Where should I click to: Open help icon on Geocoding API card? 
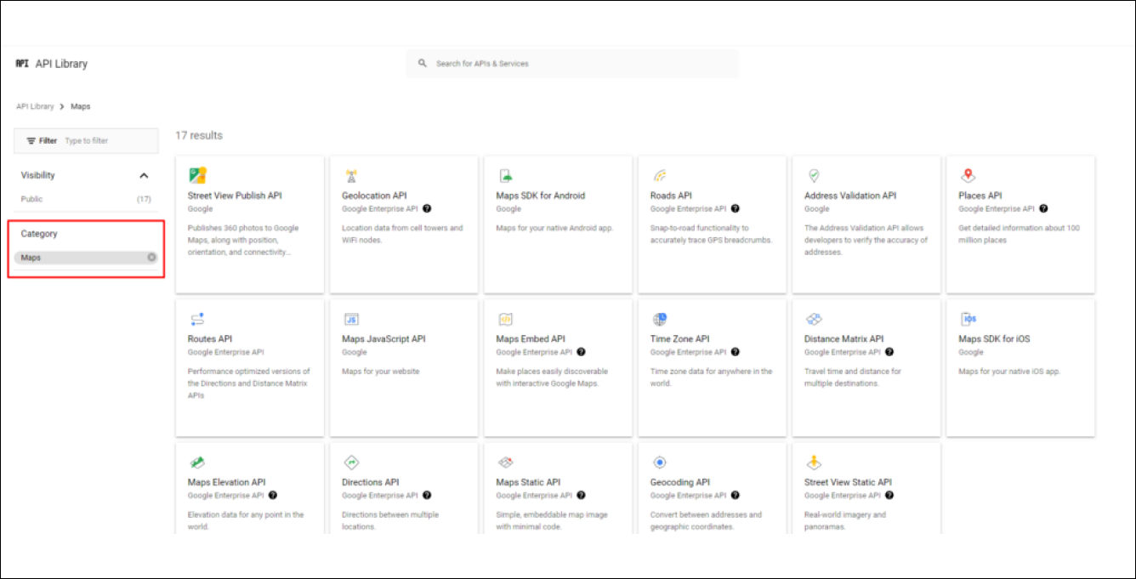736,495
